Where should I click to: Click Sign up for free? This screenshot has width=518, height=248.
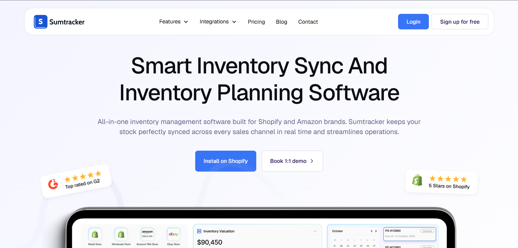[x=460, y=21]
